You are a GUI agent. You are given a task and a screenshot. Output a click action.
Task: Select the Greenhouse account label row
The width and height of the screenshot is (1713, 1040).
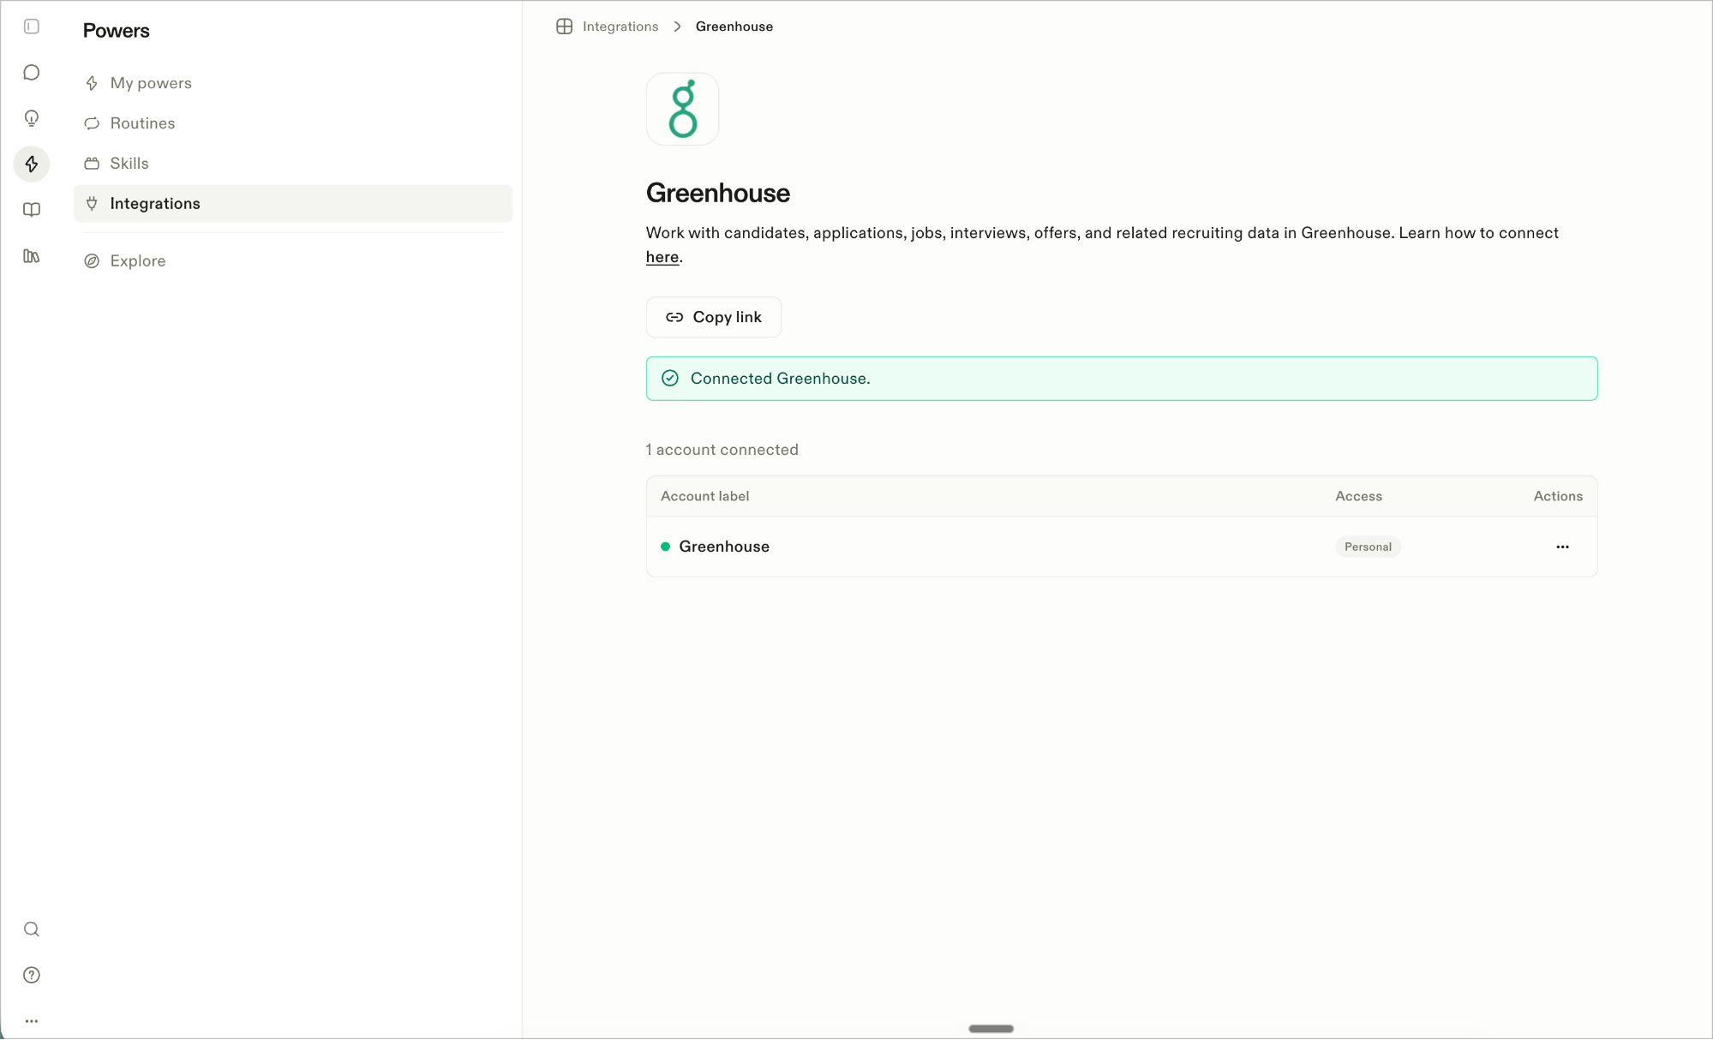pyautogui.click(x=1122, y=547)
